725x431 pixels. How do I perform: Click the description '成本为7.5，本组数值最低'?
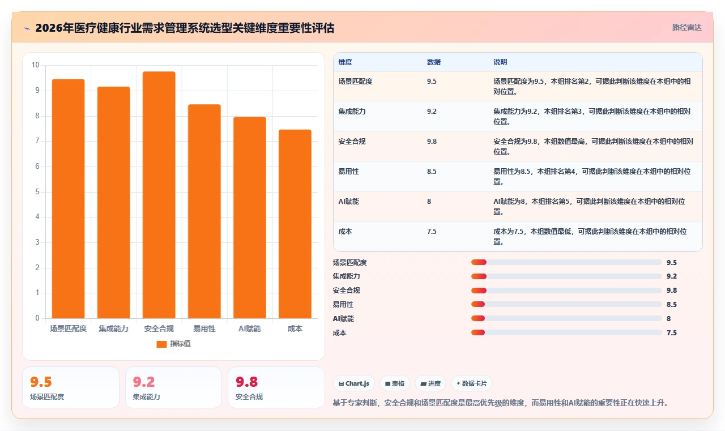coord(533,232)
